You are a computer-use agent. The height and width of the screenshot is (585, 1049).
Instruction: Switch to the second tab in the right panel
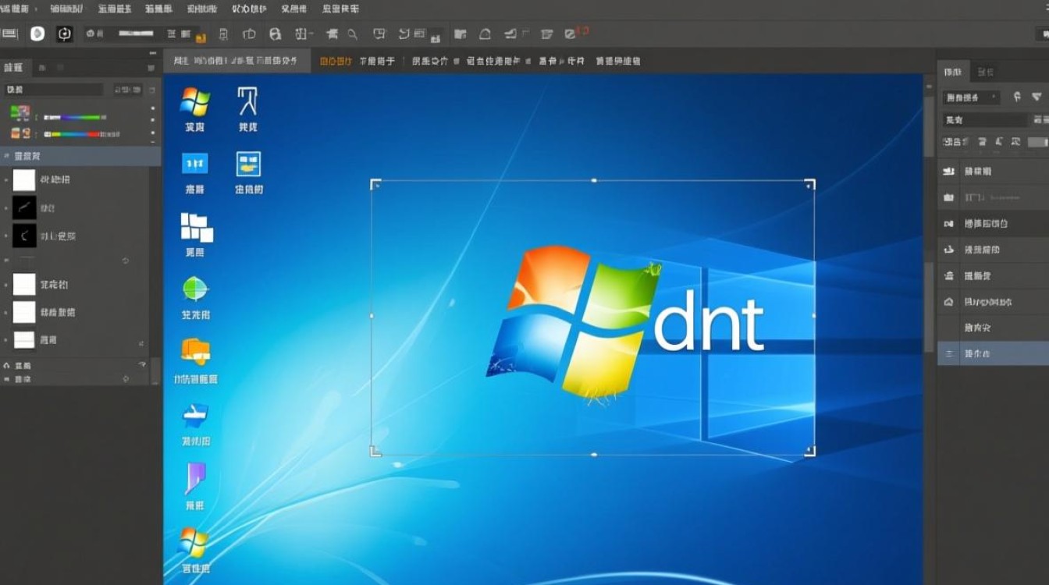tap(985, 73)
